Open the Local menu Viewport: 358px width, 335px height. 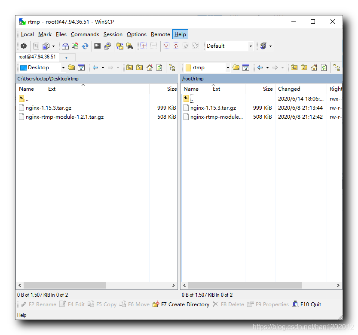[28, 34]
